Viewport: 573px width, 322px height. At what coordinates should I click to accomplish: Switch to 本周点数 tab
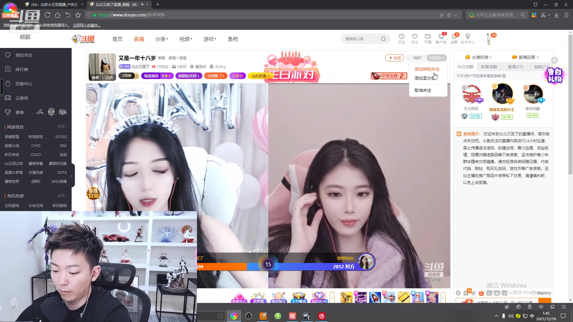tap(489, 67)
